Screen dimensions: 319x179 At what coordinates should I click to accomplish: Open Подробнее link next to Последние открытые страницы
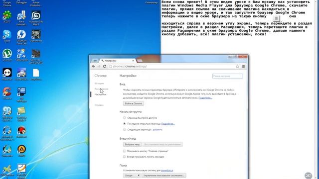[168, 124]
